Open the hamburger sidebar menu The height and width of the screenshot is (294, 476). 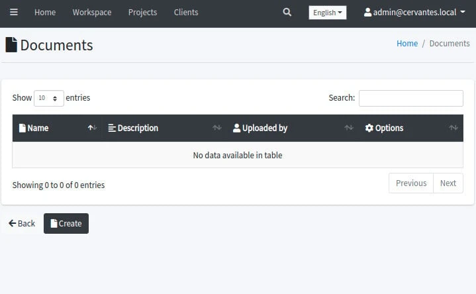(14, 12)
